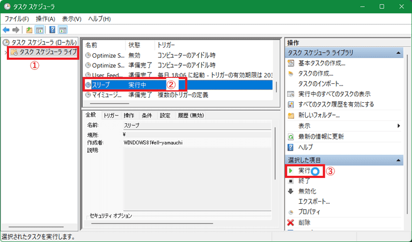The image size is (412, 242).
Task: Click エクスポート... in the actions pane
Action: pos(314,202)
